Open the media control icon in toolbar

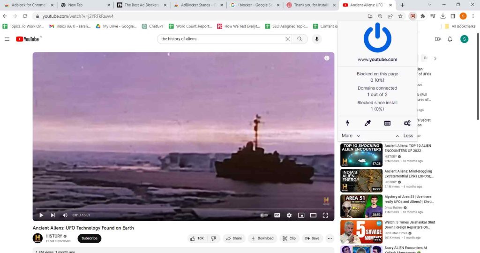[x=433, y=16]
